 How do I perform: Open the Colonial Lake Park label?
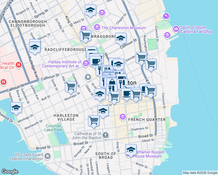53,128
